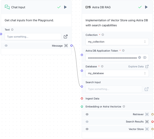Open the Database dropdown showing my_database
The width and height of the screenshot is (154, 139).
point(117,73)
